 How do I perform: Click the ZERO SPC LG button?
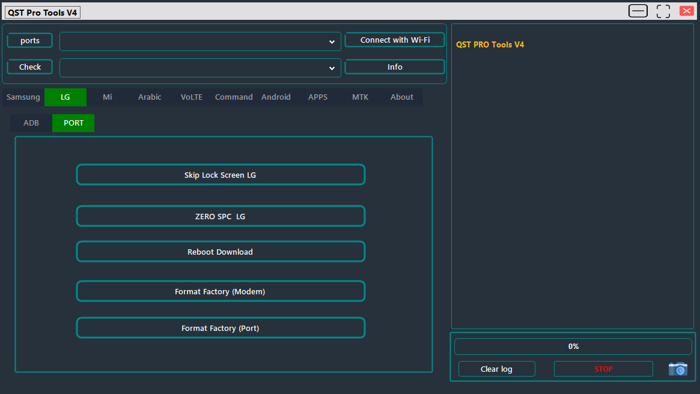tap(221, 216)
